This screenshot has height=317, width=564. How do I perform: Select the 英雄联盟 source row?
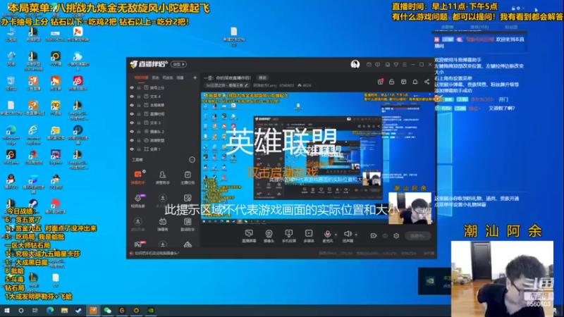click(164, 140)
